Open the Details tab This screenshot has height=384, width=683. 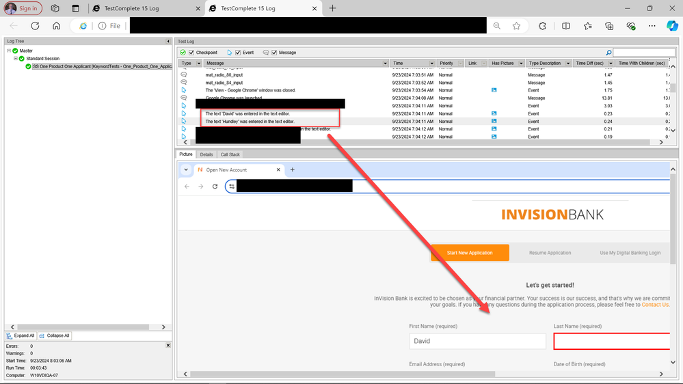(x=206, y=154)
